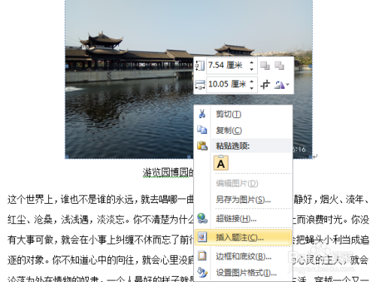Open 设置图片格式 menu entry

243,272
